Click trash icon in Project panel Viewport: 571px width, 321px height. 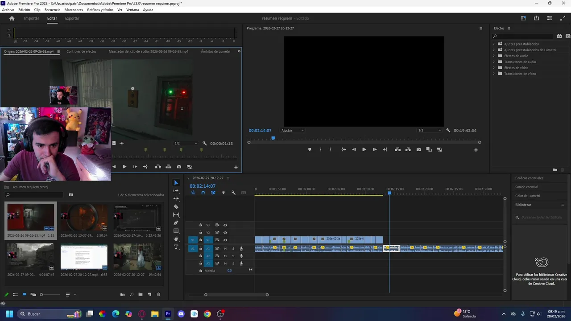tap(158, 295)
